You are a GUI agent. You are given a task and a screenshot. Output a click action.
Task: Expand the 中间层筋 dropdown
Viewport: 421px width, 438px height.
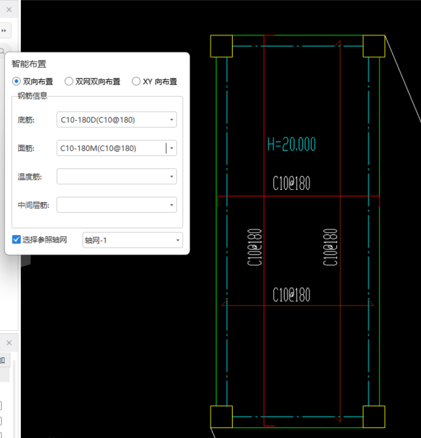pyautogui.click(x=172, y=205)
